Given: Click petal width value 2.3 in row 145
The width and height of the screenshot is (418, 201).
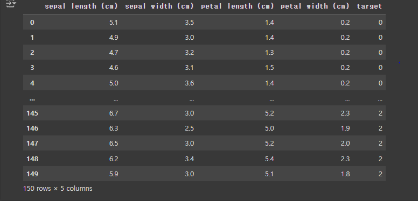Looking at the screenshot, I should point(345,113).
